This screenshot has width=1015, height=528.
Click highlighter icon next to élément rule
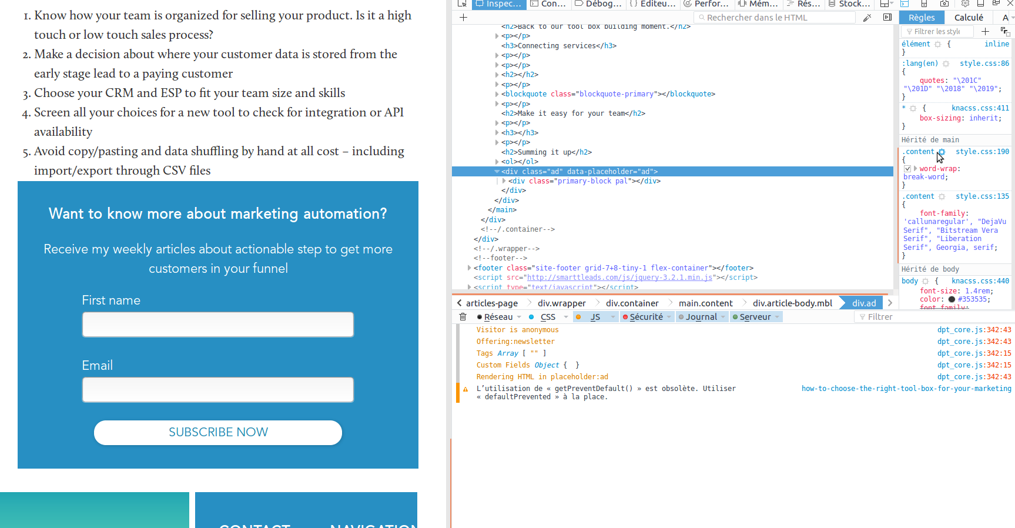(937, 44)
